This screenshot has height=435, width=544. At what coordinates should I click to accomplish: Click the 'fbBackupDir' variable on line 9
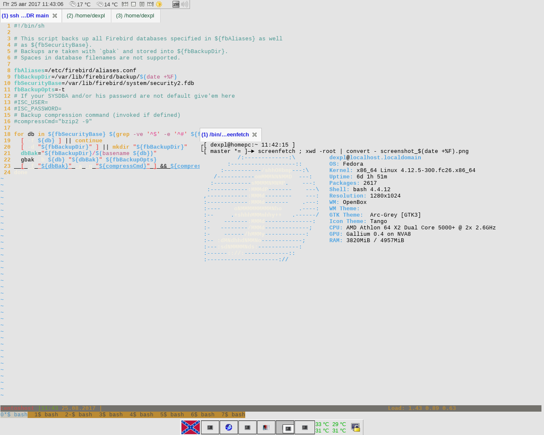coord(33,77)
